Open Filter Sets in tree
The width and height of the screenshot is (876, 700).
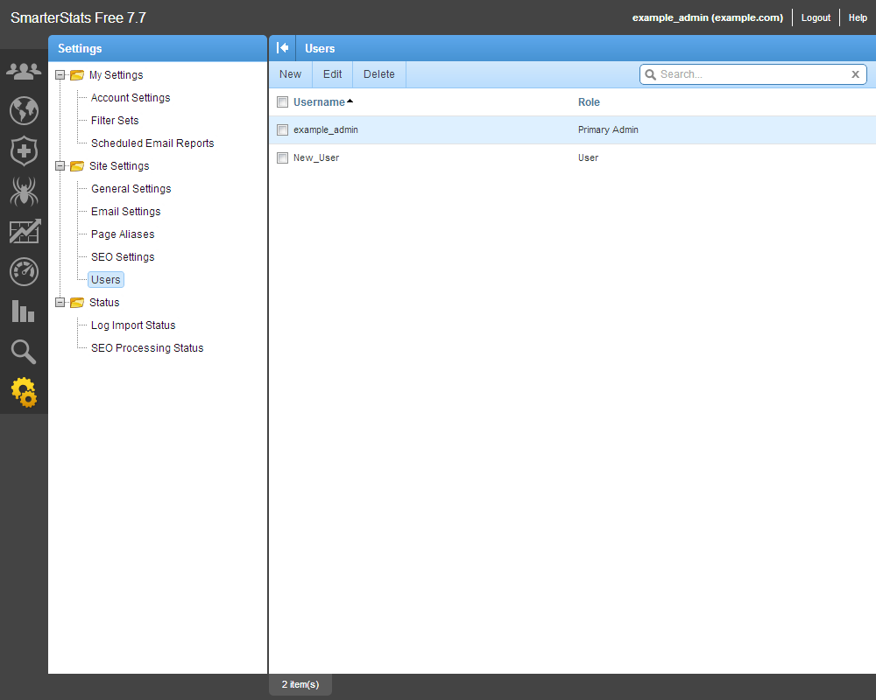[115, 121]
